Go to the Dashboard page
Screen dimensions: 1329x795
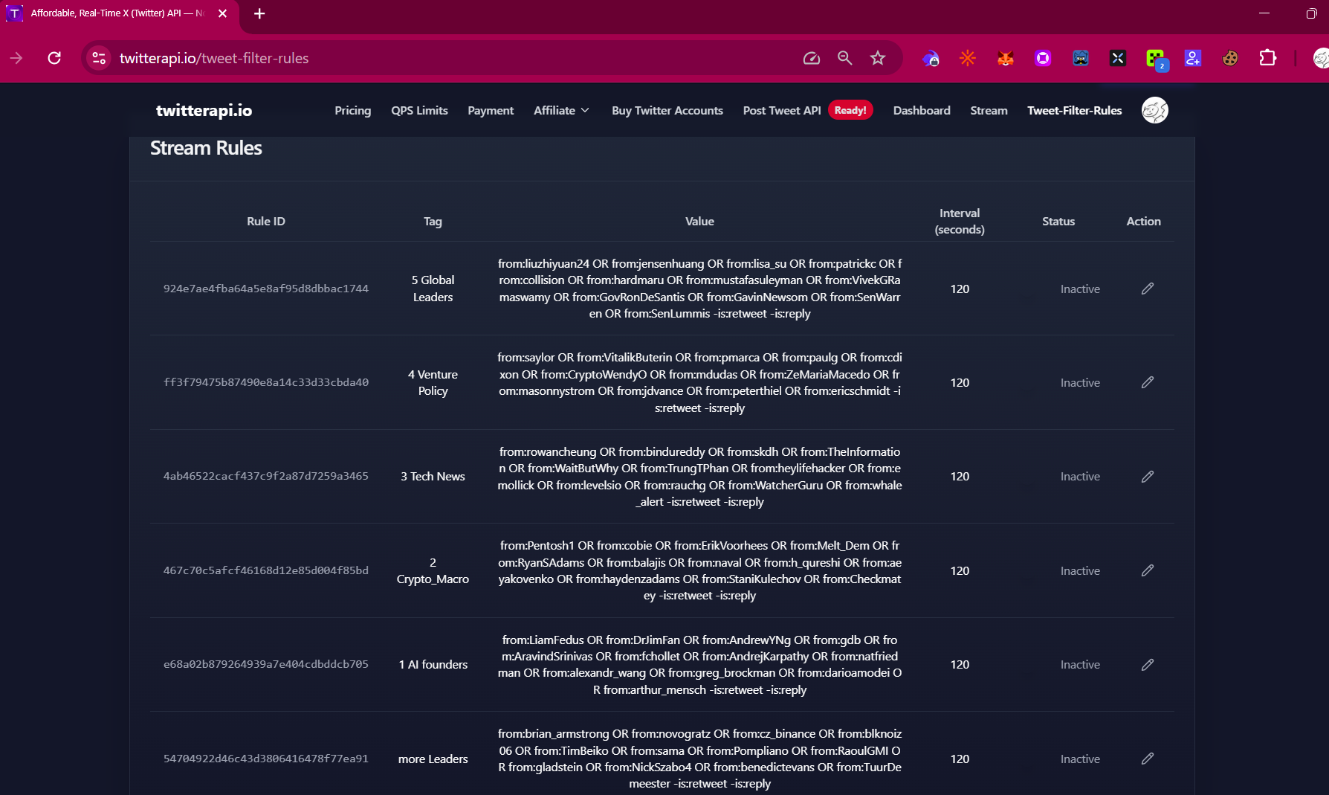922,110
